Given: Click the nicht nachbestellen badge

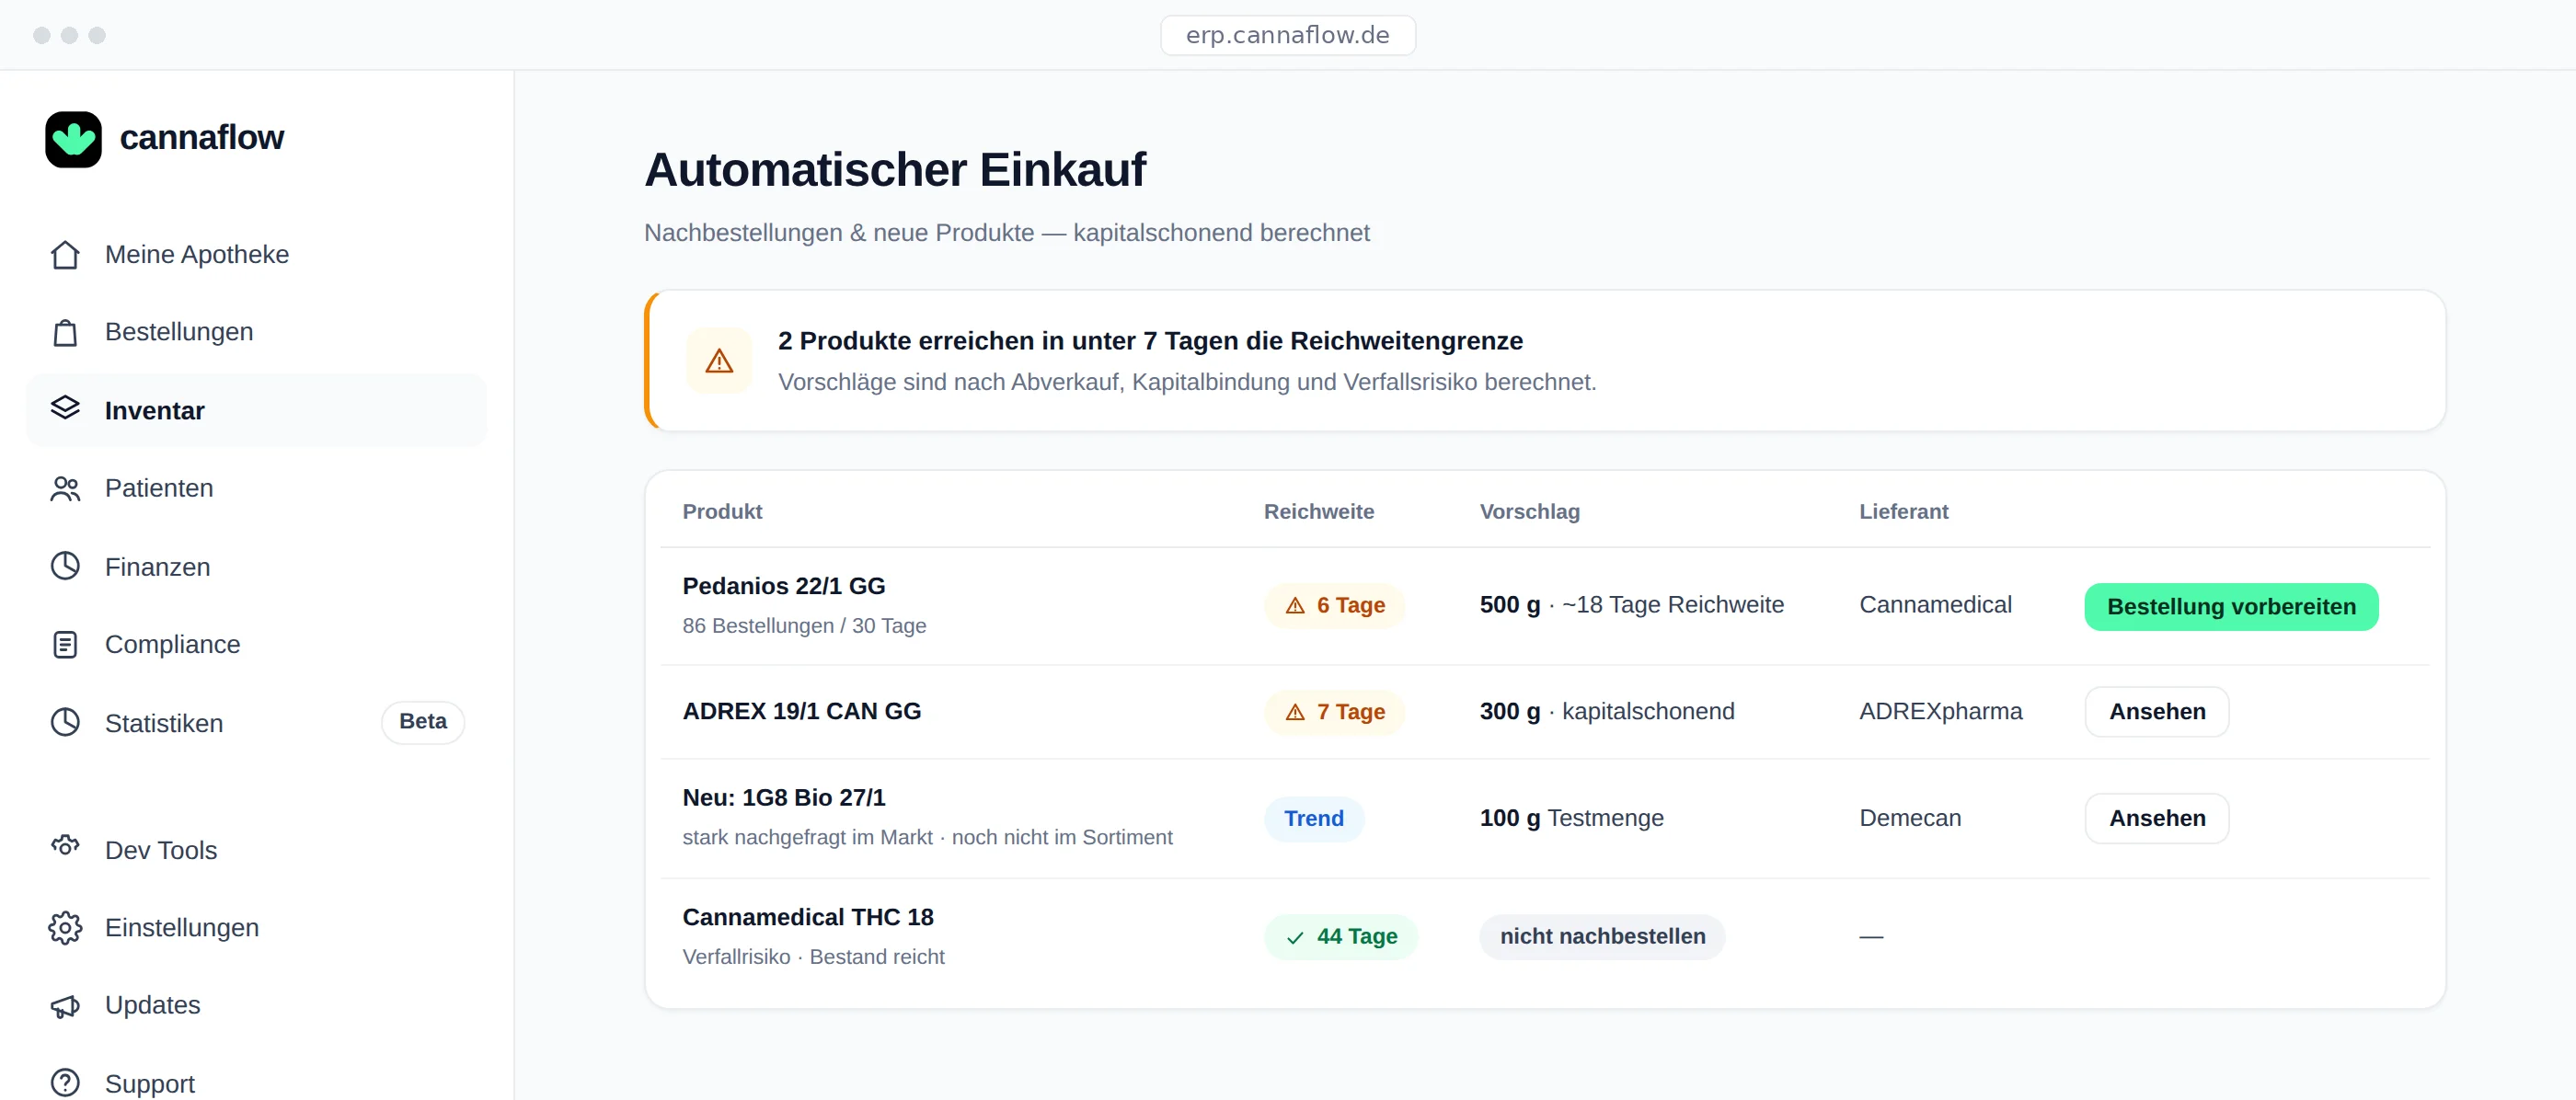Looking at the screenshot, I should click(x=1602, y=937).
